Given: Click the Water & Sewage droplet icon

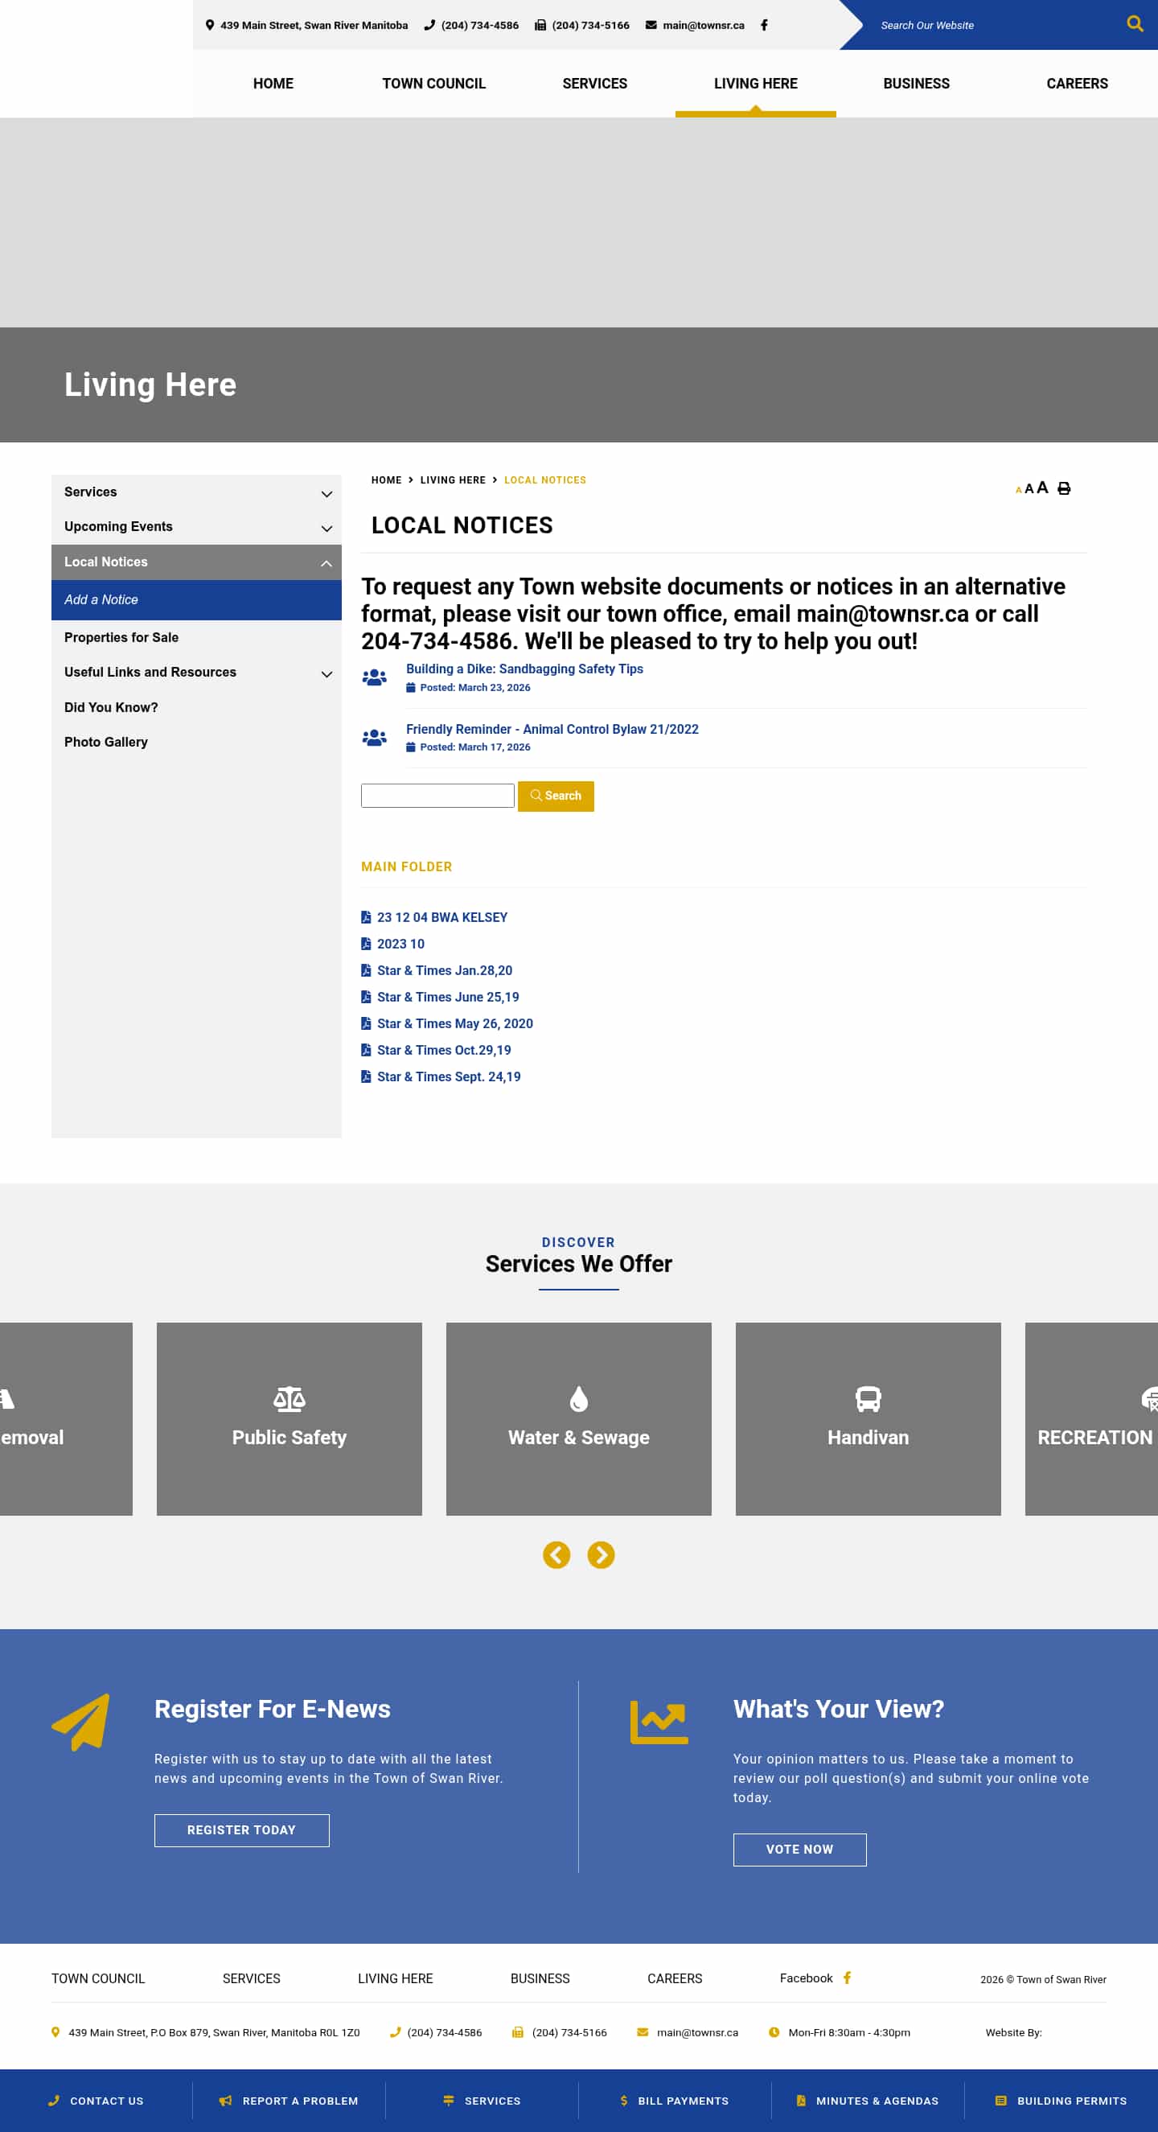Looking at the screenshot, I should point(579,1399).
